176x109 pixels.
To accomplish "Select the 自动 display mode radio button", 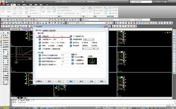I will point(61,43).
